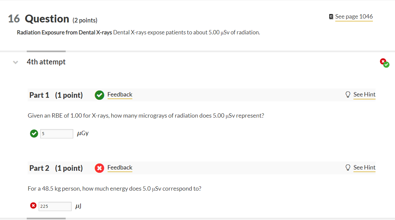Viewport: 395px width, 220px height.
Task: Click the answer field containing 225
Action: 55,206
